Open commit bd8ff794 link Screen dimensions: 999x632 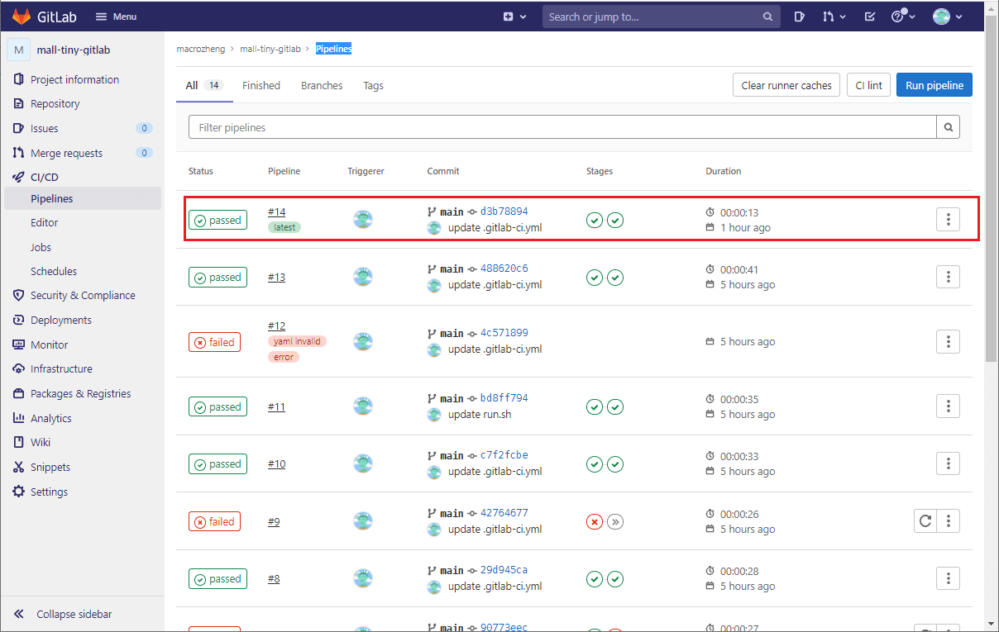[504, 398]
